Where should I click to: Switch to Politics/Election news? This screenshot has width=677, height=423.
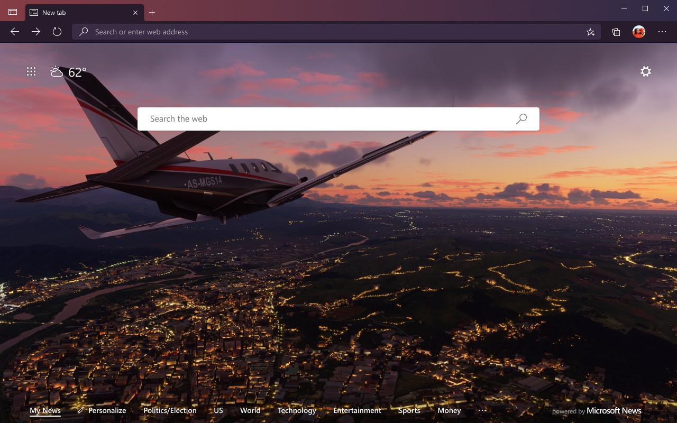click(170, 410)
